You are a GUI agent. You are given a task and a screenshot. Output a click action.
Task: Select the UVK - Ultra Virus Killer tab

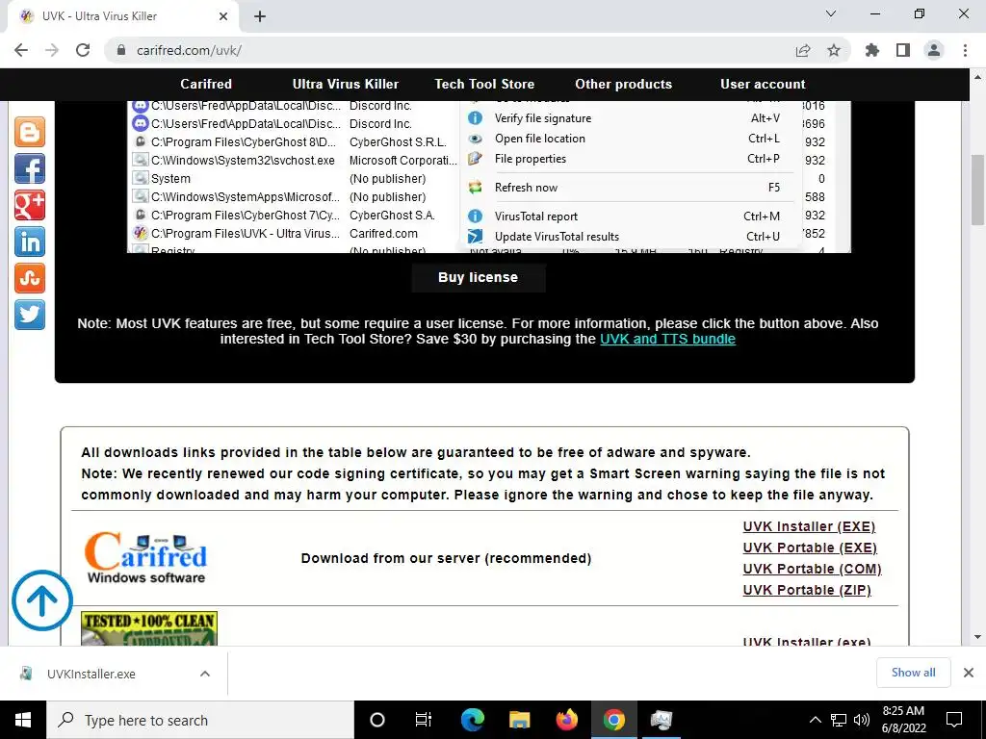(122, 16)
